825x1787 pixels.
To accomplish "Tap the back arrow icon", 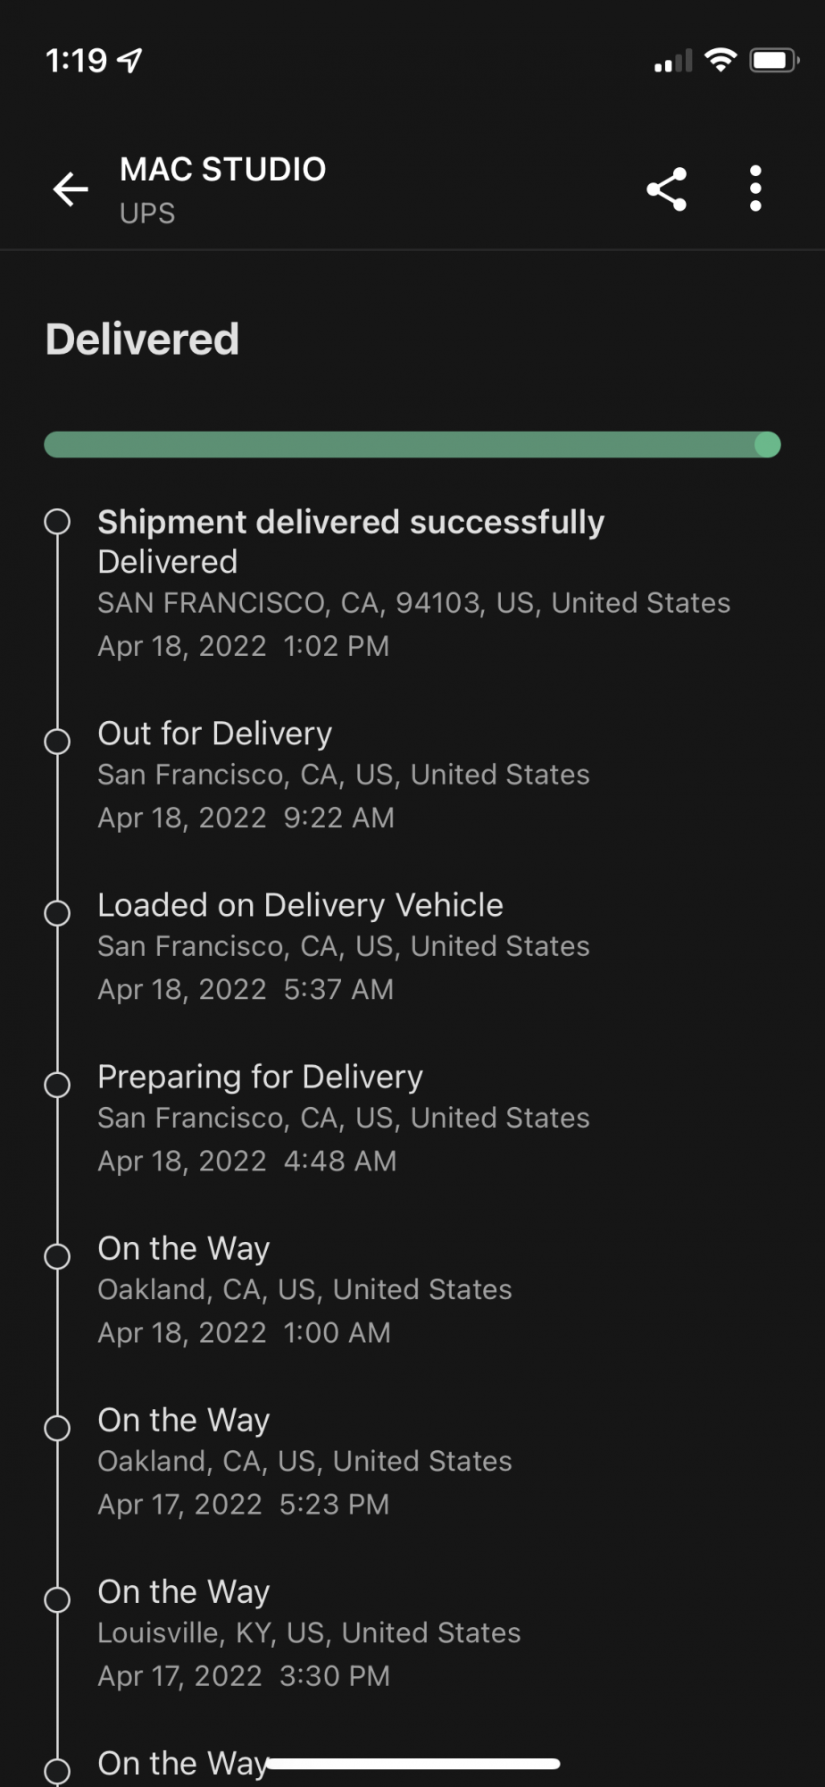I will 71,189.
